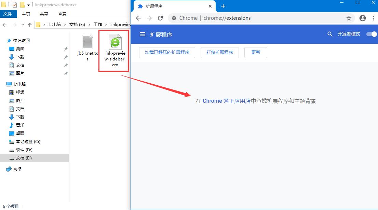The image size is (378, 210).
Task: Click 文档 (E:) in the Explorer breadcrumb
Action: [x=77, y=25]
